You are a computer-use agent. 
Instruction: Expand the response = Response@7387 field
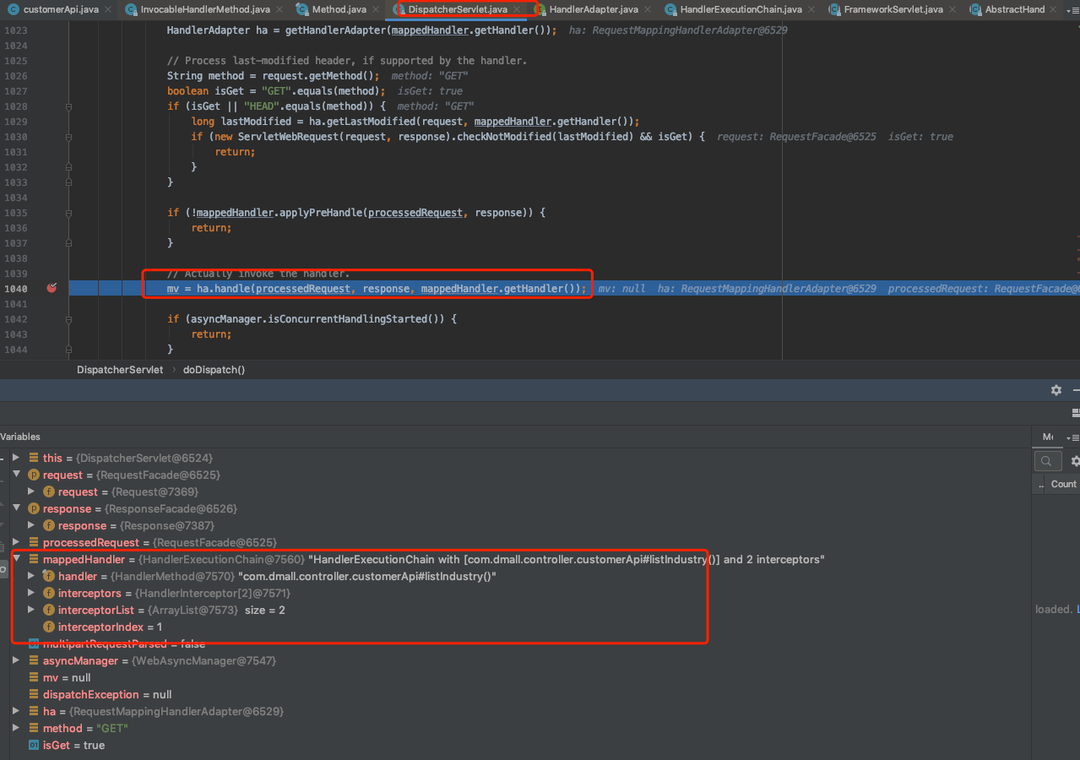tap(31, 525)
